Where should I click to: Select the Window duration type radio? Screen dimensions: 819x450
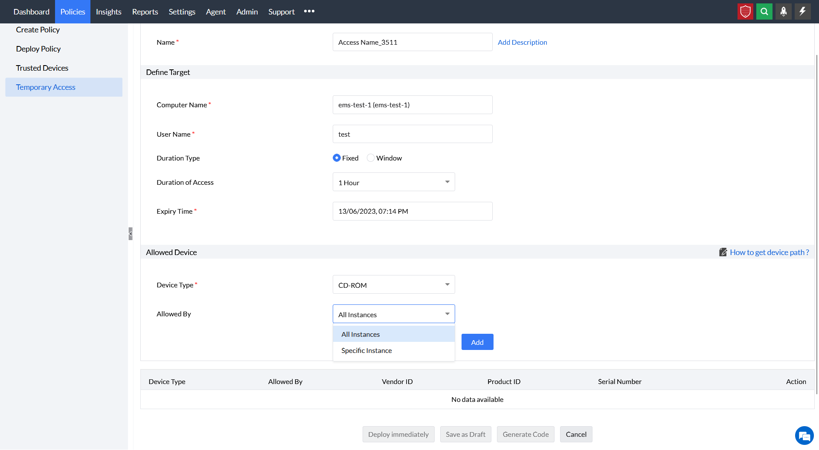371,158
